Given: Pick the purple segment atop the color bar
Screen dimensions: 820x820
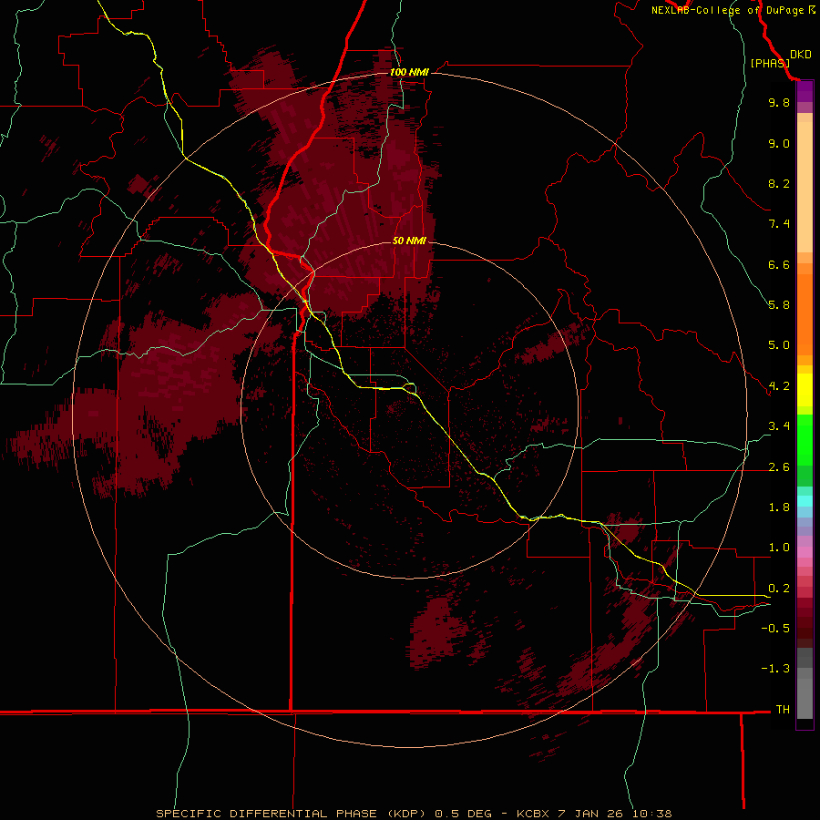Looking at the screenshot, I should [x=805, y=92].
